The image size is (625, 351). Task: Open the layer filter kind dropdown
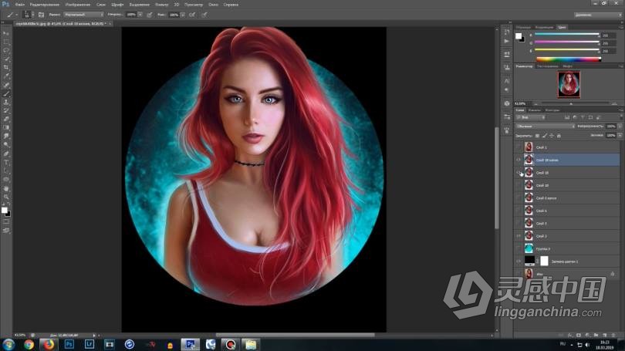point(531,117)
